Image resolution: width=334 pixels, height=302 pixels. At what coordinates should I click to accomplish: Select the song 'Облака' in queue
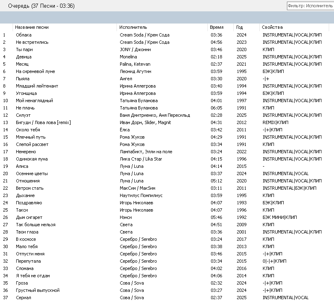[24, 35]
